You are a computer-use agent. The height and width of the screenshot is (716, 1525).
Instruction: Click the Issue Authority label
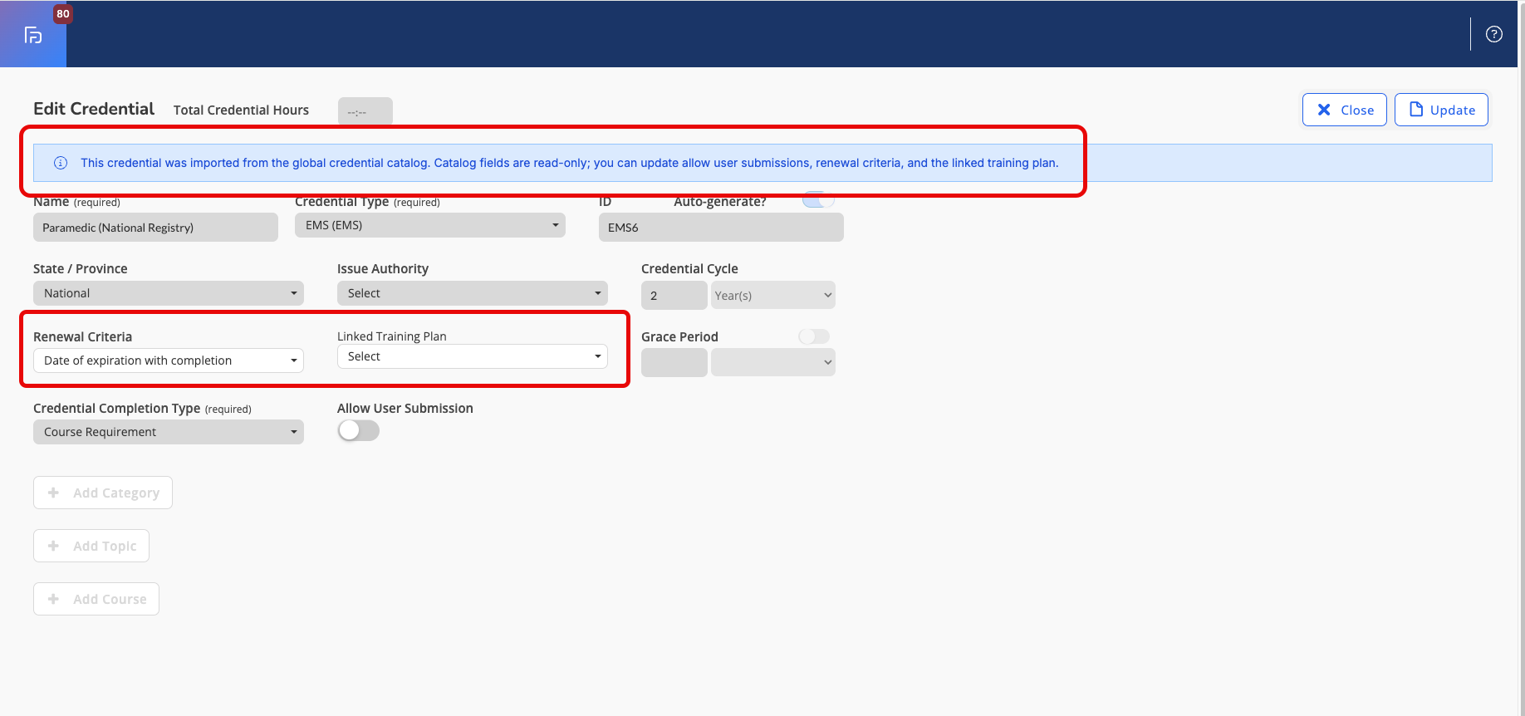tap(383, 268)
